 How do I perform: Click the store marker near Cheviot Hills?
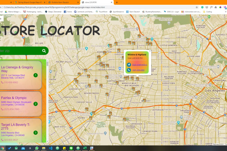point(87,109)
